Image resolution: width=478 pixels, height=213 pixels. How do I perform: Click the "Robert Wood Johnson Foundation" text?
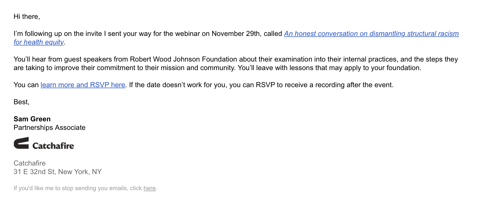point(183,59)
